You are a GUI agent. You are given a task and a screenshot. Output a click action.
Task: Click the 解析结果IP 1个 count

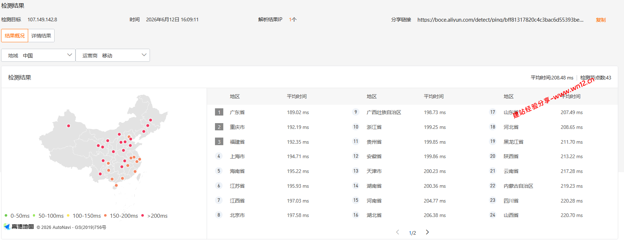pos(293,19)
